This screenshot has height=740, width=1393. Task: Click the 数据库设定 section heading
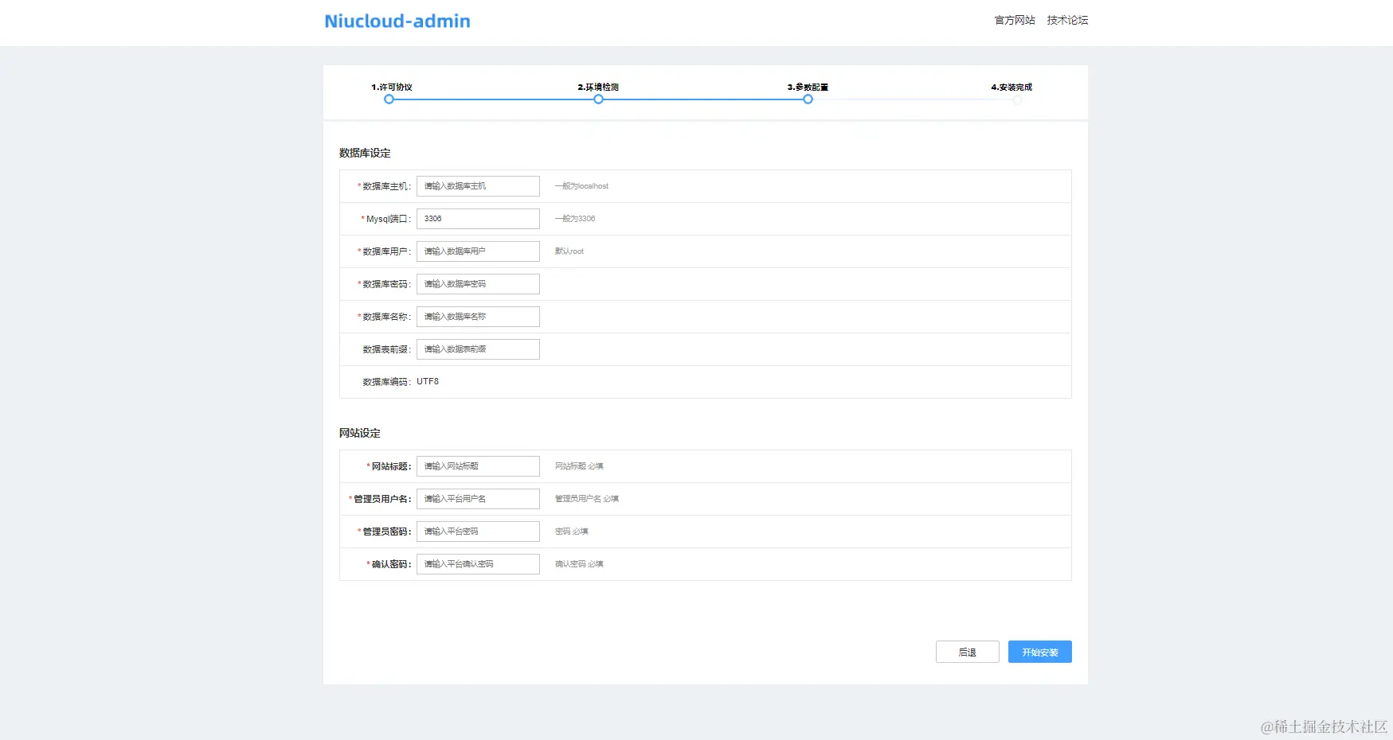(365, 153)
